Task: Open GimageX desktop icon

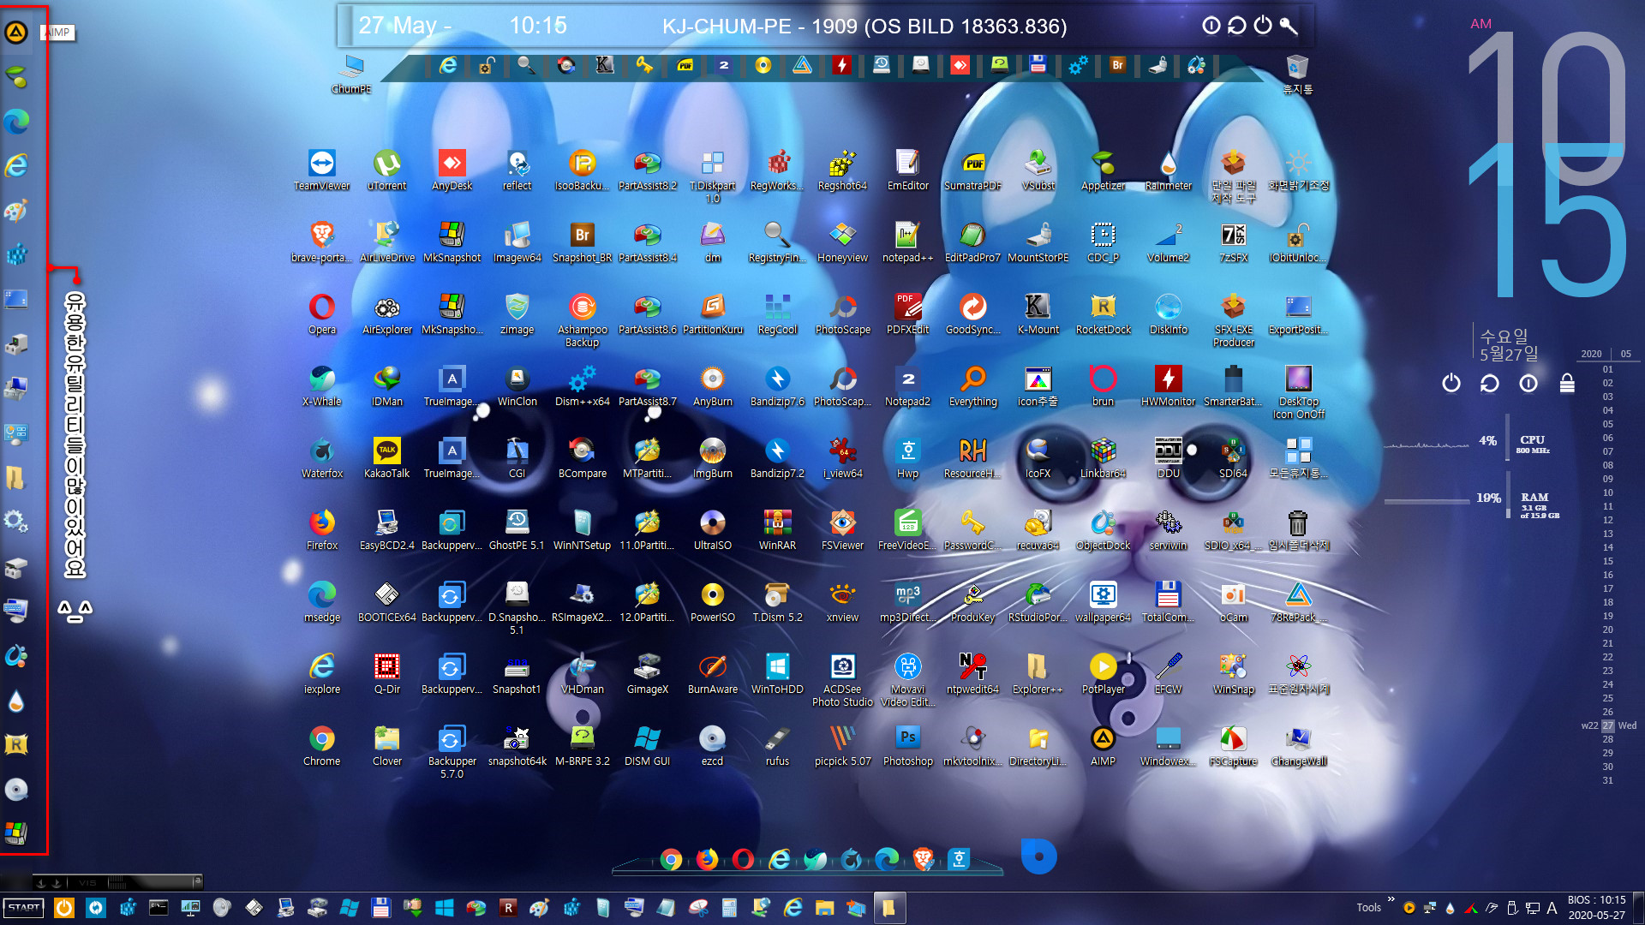Action: tap(648, 673)
